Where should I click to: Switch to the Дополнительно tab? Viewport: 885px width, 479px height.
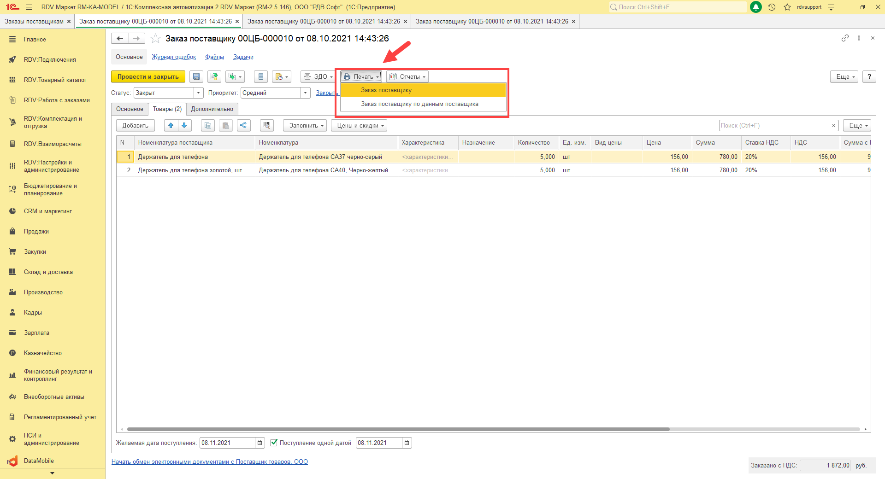tap(212, 109)
